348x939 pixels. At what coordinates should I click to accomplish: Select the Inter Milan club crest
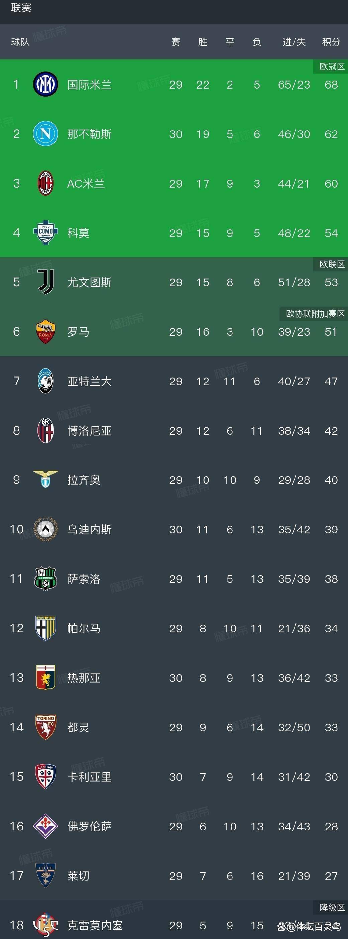[45, 84]
